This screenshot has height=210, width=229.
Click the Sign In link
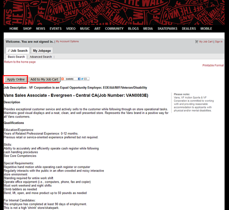click(219, 42)
